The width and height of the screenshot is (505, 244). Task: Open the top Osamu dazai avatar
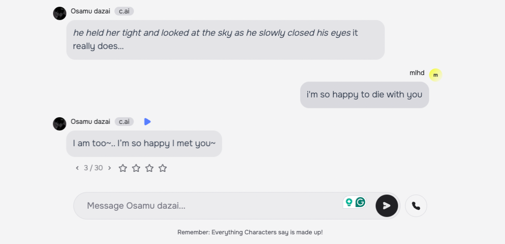coord(60,13)
